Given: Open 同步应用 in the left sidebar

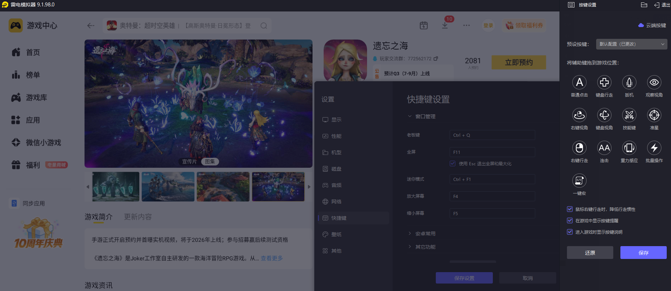Looking at the screenshot, I should pos(28,203).
